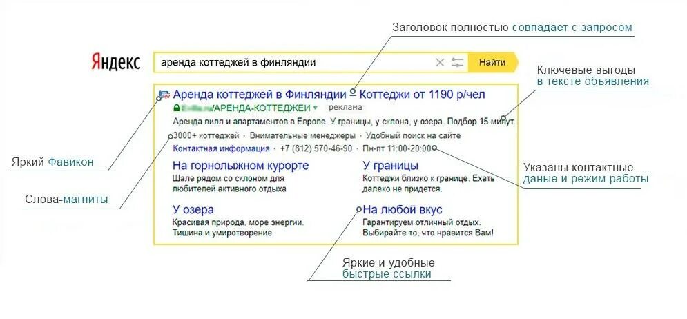Click the Удобный поиск на сайте callout

tap(413, 136)
